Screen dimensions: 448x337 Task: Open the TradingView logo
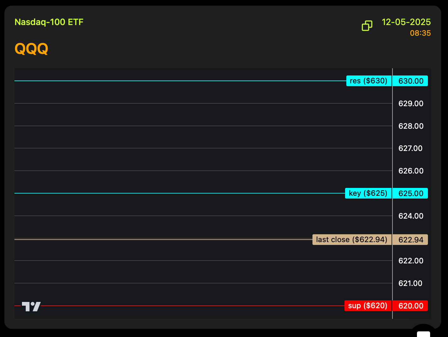coord(31,306)
